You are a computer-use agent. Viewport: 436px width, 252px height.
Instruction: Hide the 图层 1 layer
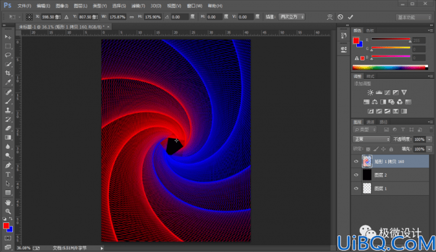[x=356, y=188]
